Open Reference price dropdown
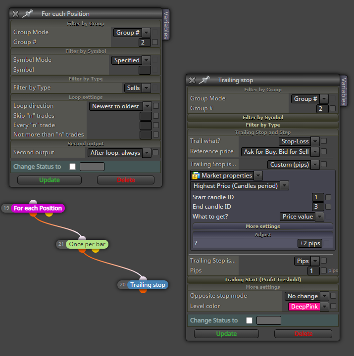The image size is (354, 356). click(315, 152)
